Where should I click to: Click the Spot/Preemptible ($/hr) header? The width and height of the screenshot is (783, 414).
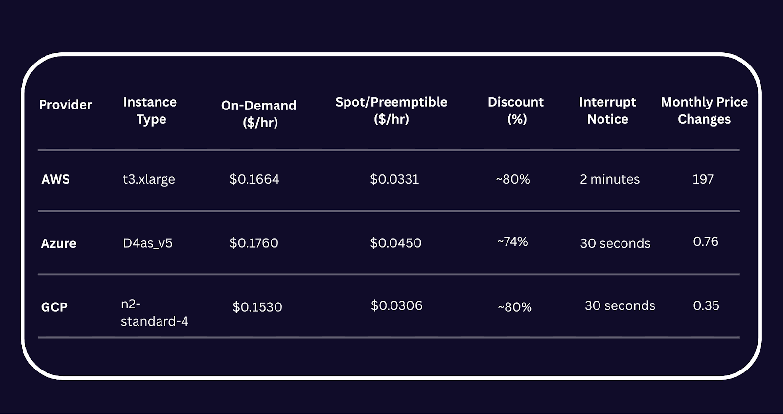tap(391, 110)
